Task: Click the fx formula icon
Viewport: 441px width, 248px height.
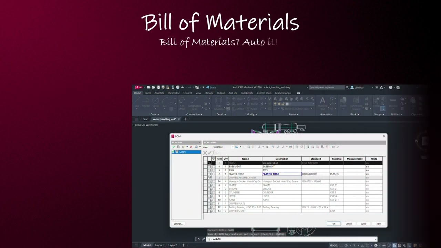Action: pyautogui.click(x=214, y=153)
